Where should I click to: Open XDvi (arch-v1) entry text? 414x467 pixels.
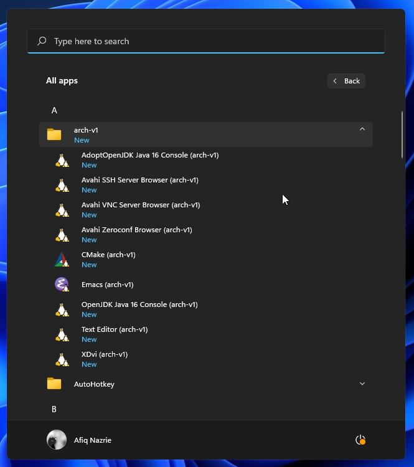point(105,354)
